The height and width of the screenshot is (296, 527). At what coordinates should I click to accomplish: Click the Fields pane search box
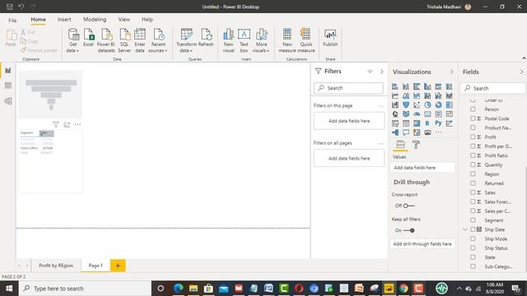(493, 88)
